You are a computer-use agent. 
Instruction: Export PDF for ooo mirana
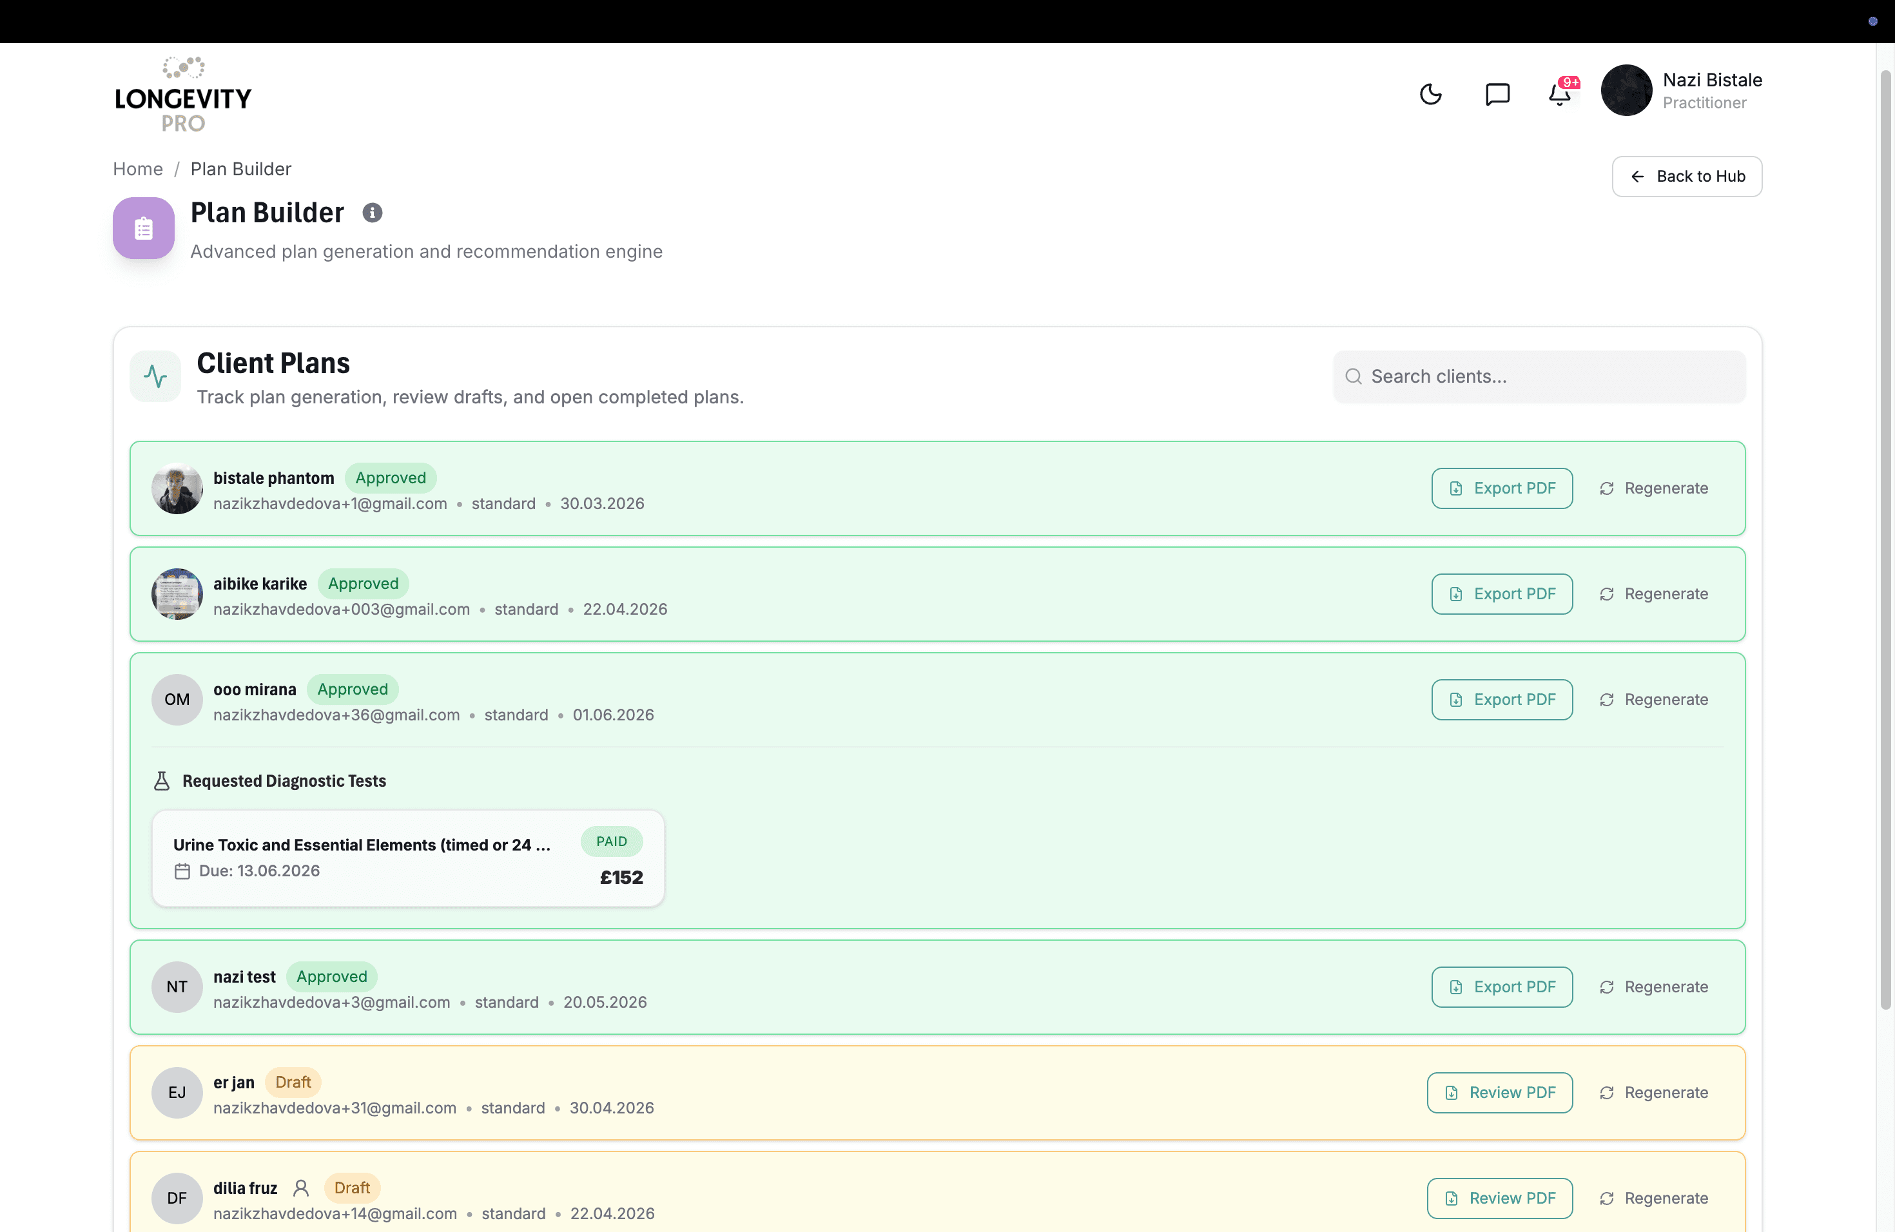click(x=1502, y=700)
